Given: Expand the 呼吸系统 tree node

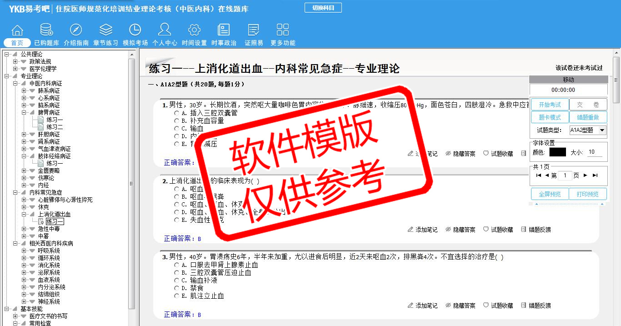Looking at the screenshot, I should tap(24, 251).
